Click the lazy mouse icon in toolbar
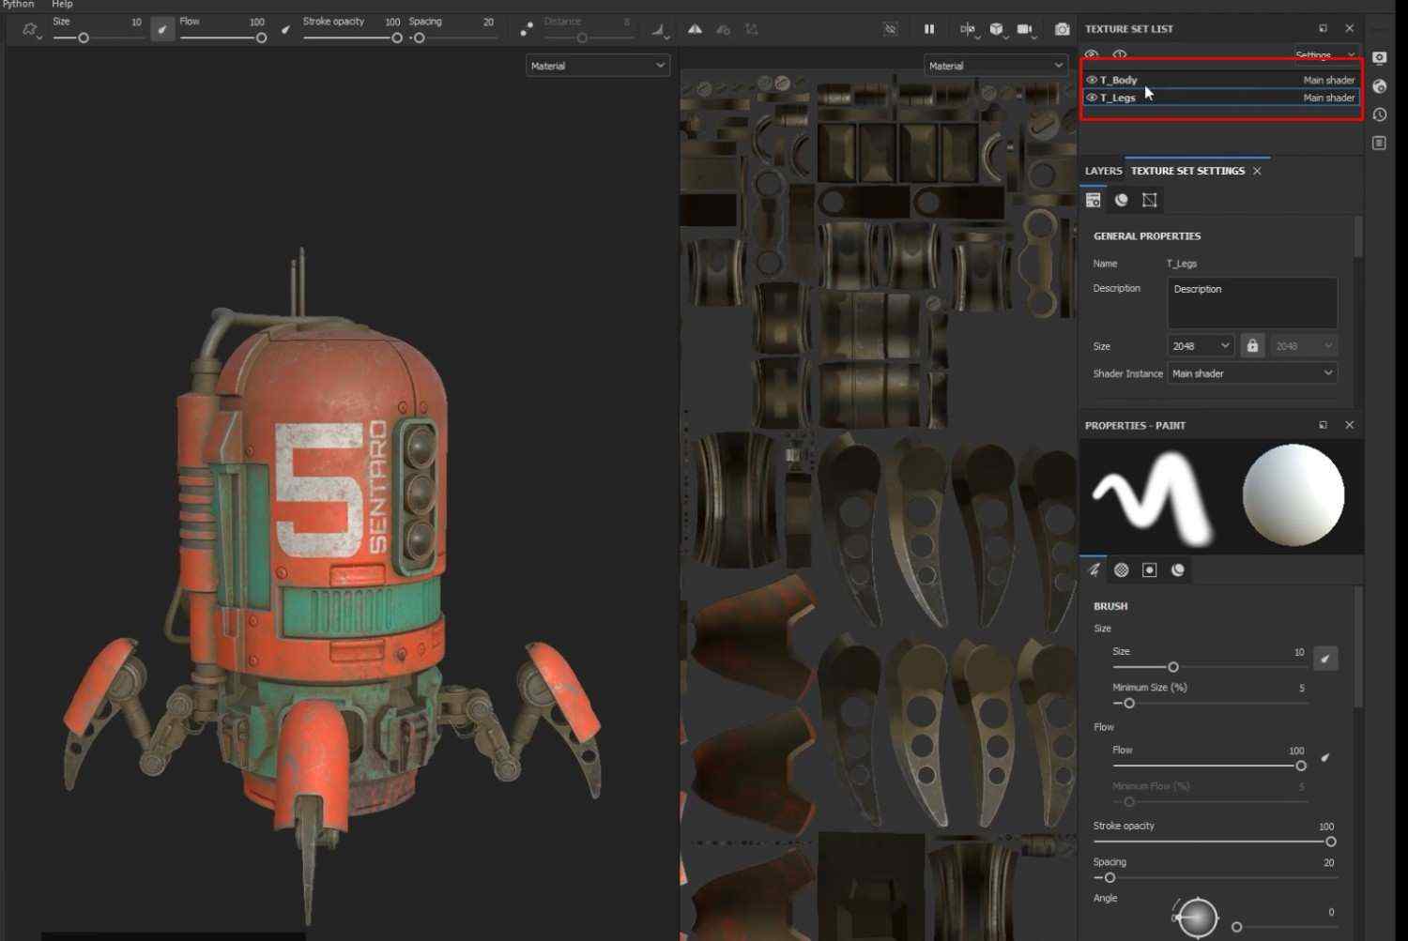 tap(527, 30)
